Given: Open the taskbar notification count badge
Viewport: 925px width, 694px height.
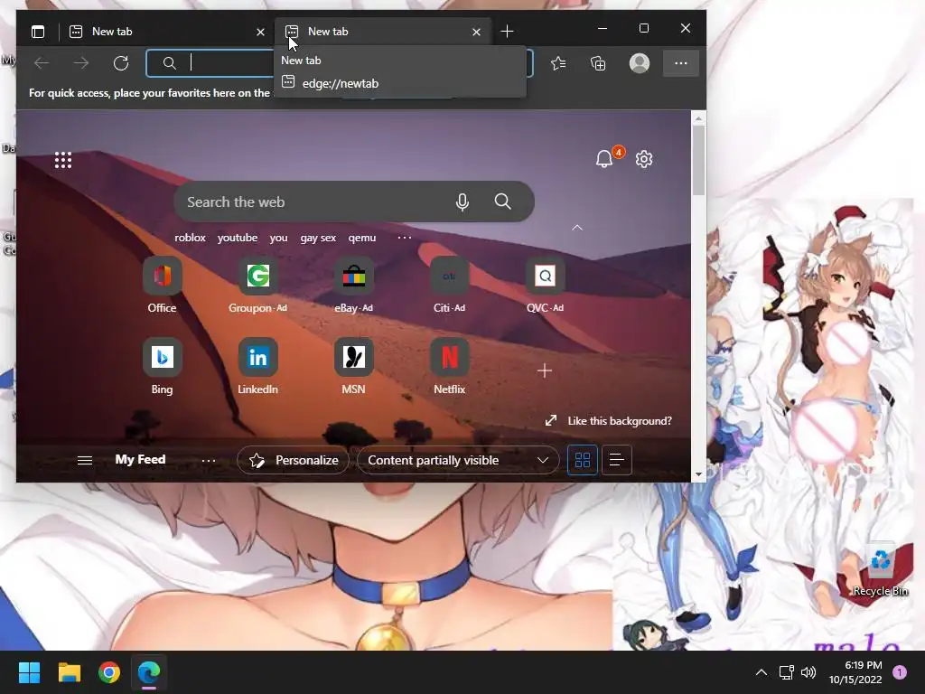Looking at the screenshot, I should [900, 671].
